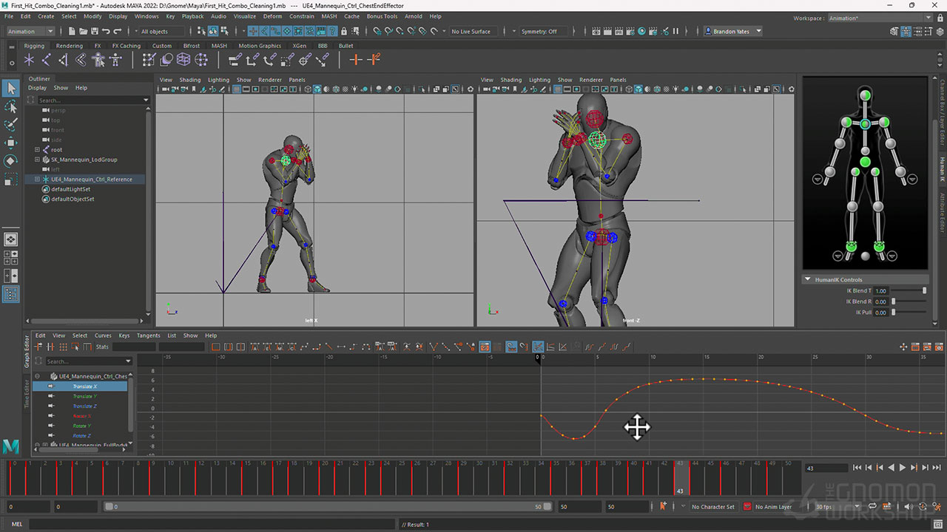
Task: Open the Animation menu set dropdown
Action: pyautogui.click(x=30, y=32)
